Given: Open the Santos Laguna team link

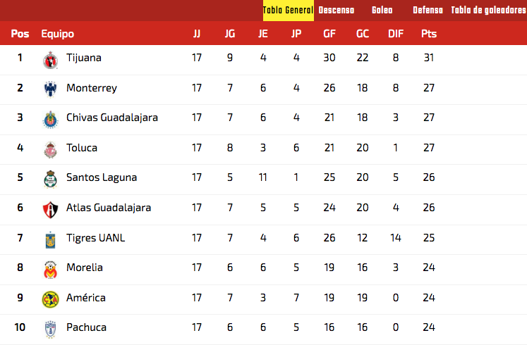Looking at the screenshot, I should [x=102, y=177].
